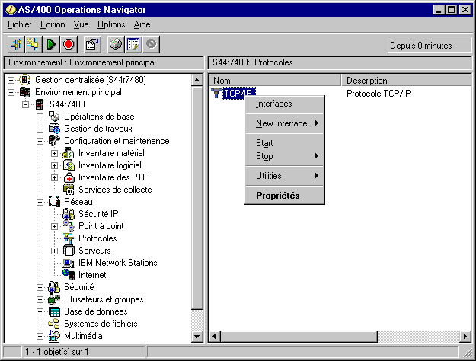Screen dimensions: 476x361
Task: Click the Inventaire logiciel icon
Action: coord(69,165)
